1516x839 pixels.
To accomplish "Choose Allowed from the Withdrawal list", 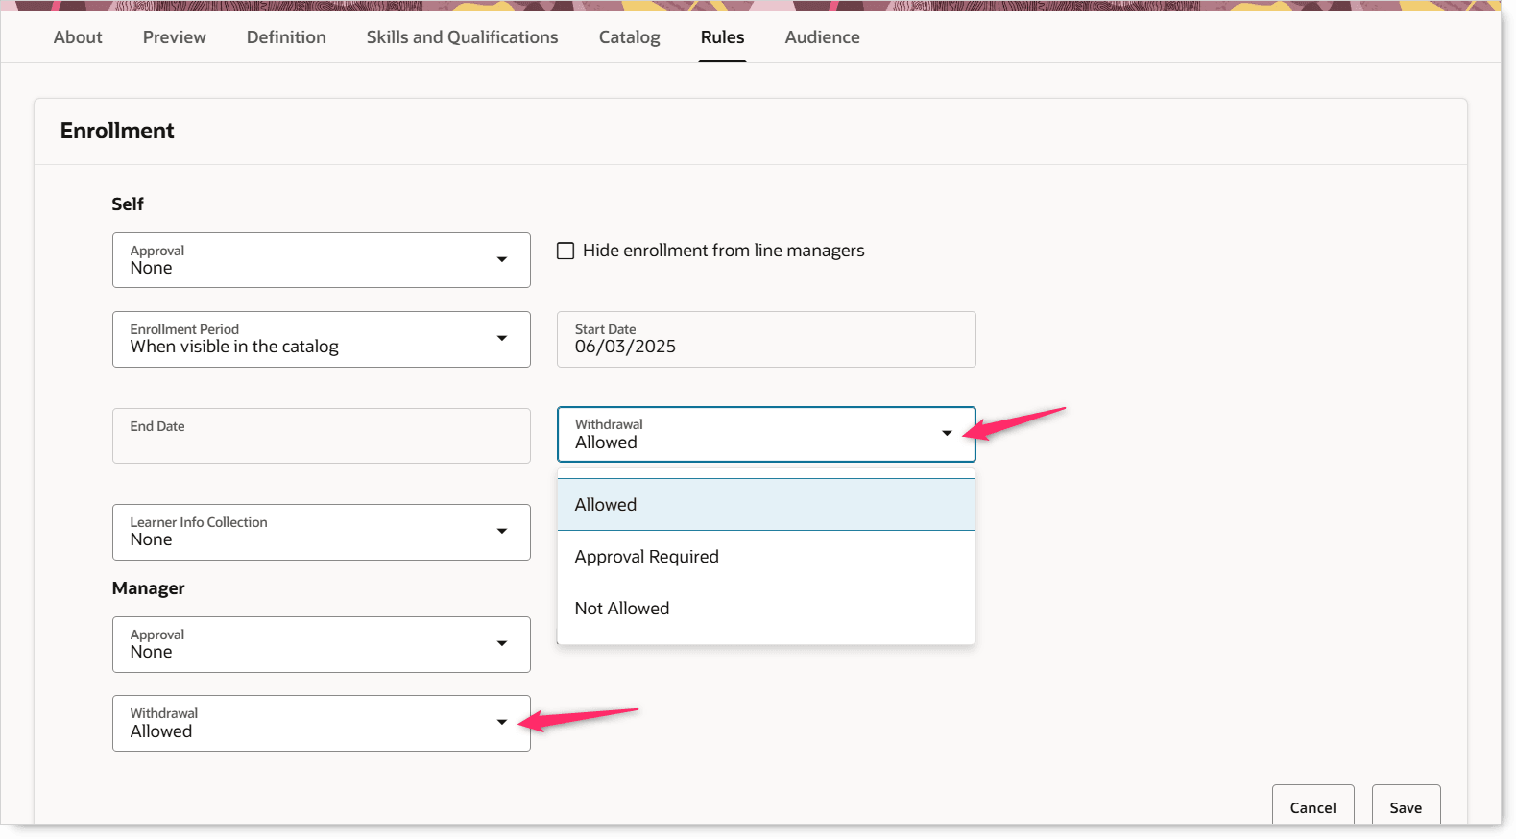I will tap(766, 505).
